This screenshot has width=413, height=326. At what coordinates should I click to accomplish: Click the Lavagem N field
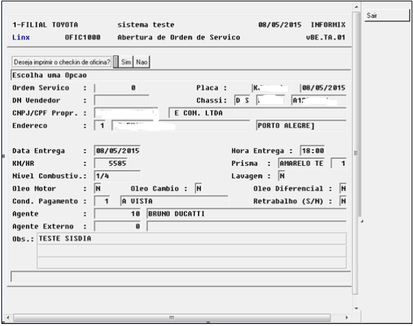coord(282,176)
